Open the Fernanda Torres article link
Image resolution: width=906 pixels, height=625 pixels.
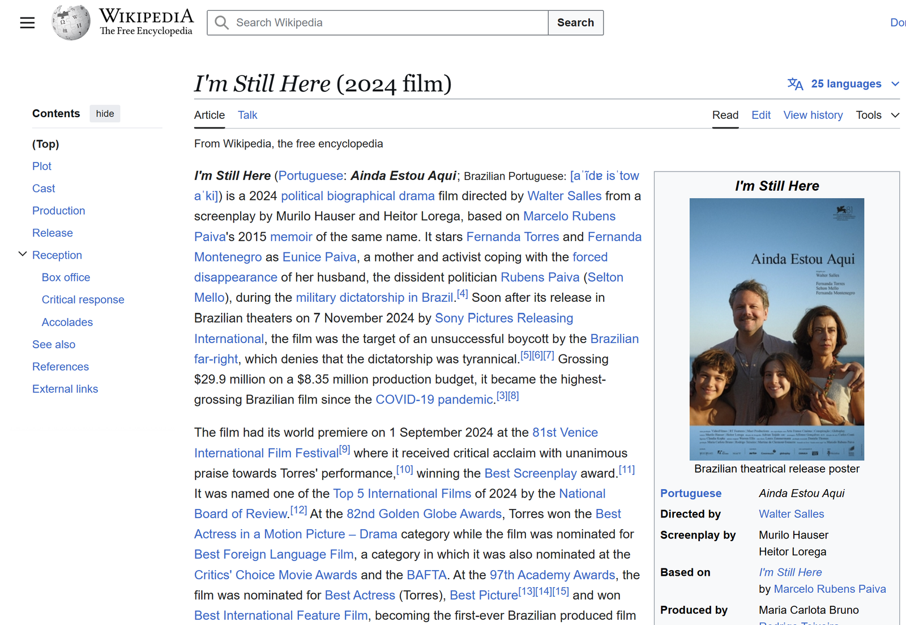512,237
